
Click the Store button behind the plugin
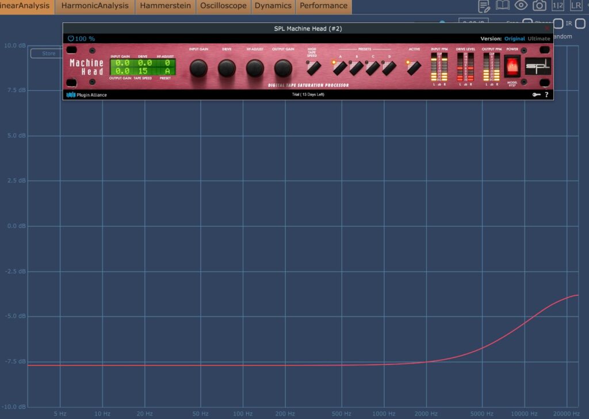48,54
